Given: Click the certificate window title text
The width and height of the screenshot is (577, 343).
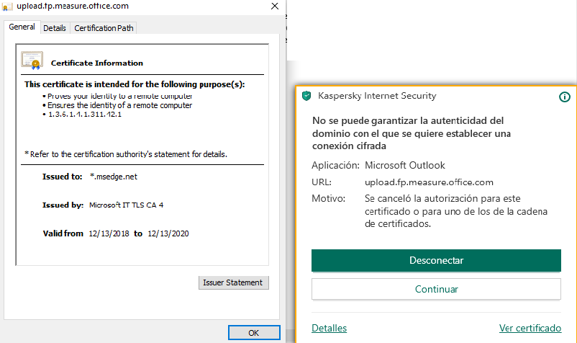Looking at the screenshot, I should coord(73,6).
